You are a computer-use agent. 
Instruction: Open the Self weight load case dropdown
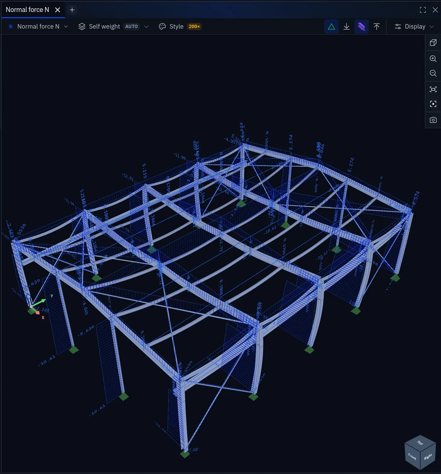[x=113, y=26]
